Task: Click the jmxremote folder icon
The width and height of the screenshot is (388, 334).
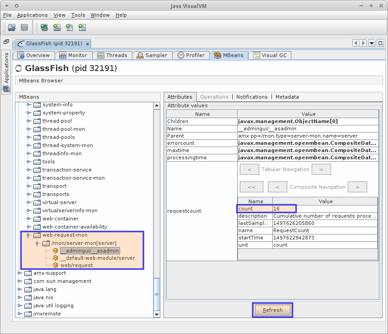Action: pyautogui.click(x=28, y=314)
